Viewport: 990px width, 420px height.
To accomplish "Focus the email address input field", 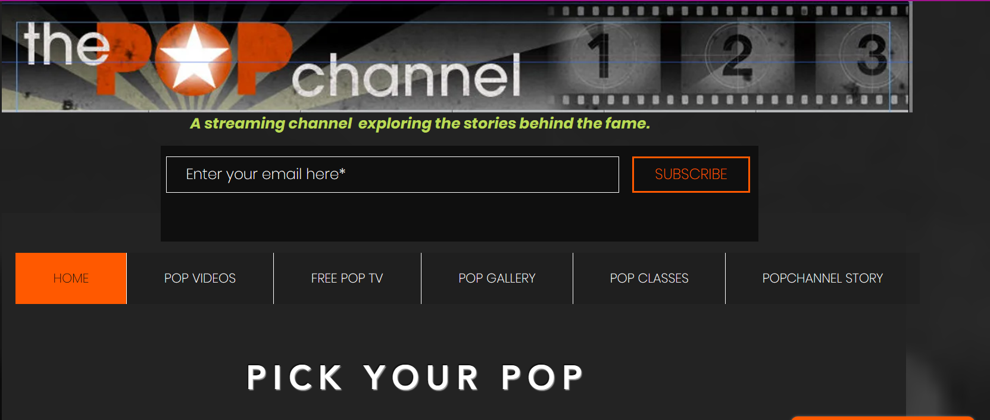I will coord(392,174).
